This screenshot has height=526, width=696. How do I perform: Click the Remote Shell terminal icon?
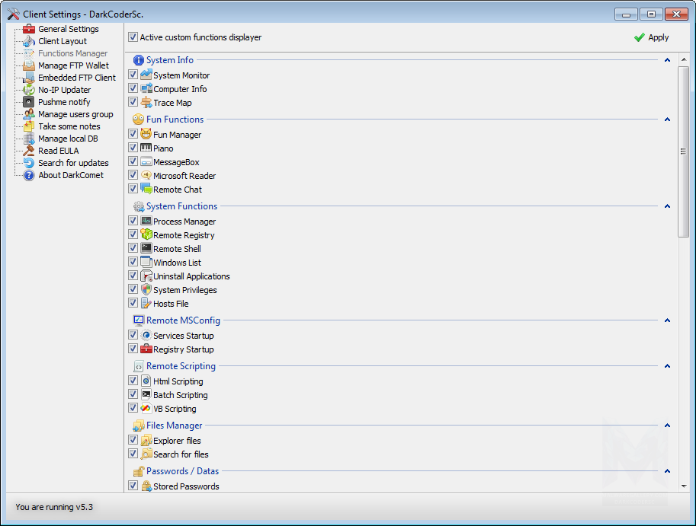(146, 249)
